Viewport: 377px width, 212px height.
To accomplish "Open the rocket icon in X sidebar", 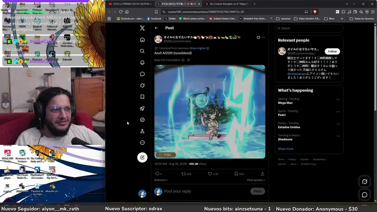I will pyautogui.click(x=142, y=108).
